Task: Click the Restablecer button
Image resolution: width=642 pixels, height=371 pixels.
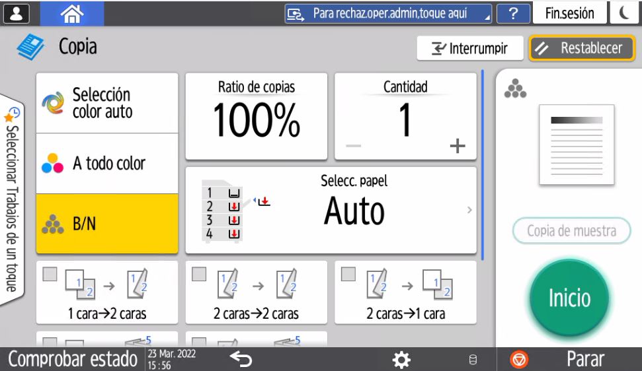Action: [x=582, y=48]
